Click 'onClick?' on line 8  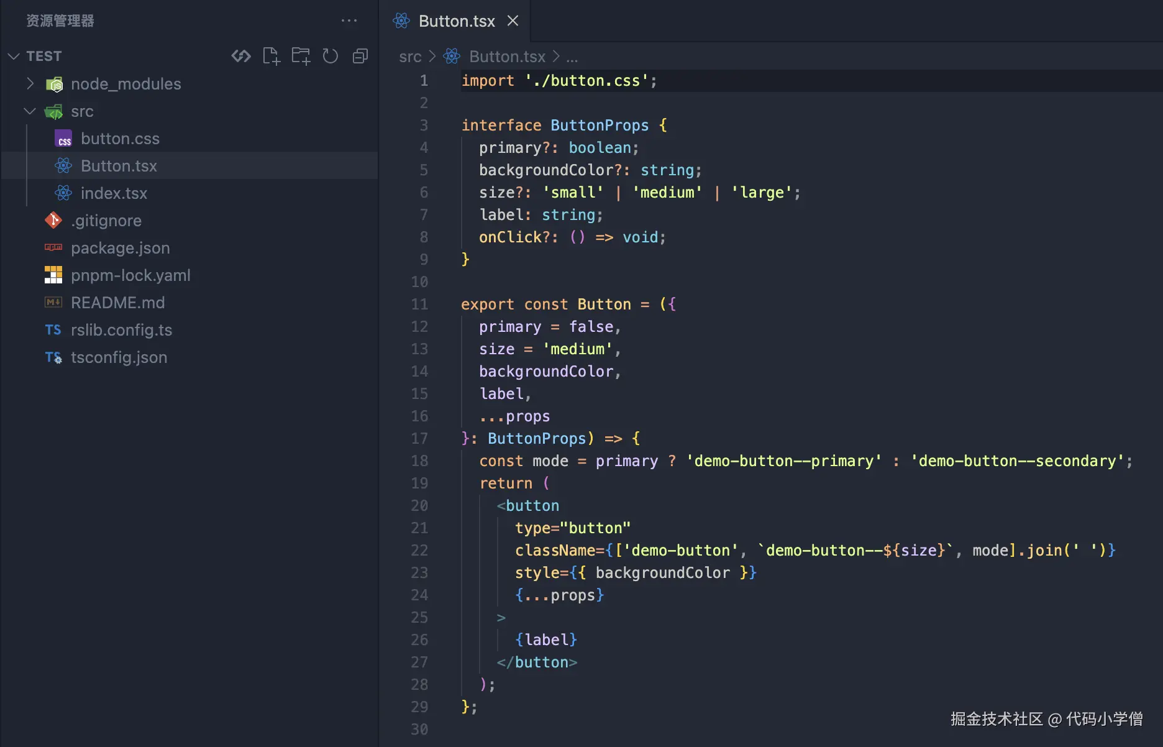point(515,237)
